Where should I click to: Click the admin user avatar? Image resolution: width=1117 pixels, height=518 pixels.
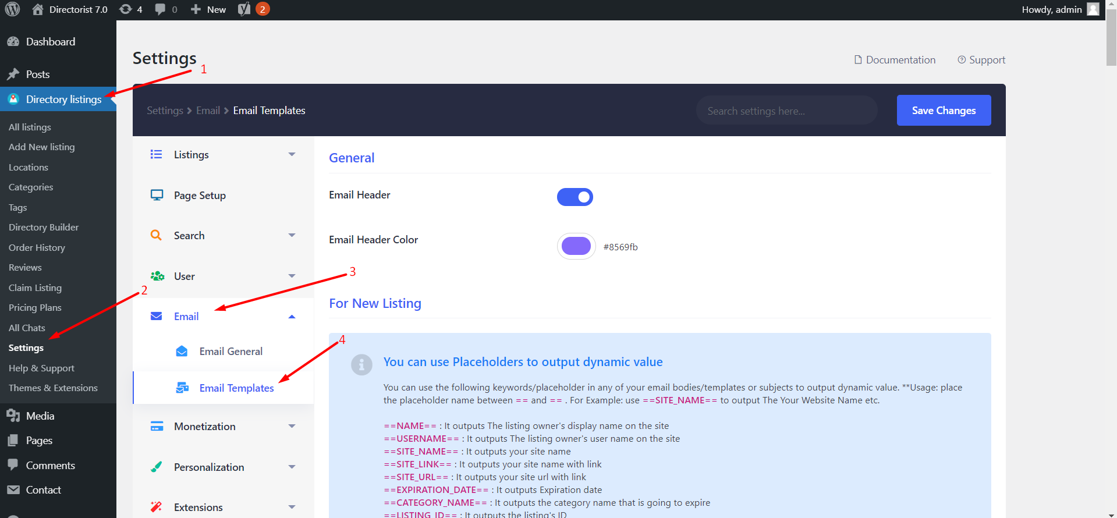1093,9
